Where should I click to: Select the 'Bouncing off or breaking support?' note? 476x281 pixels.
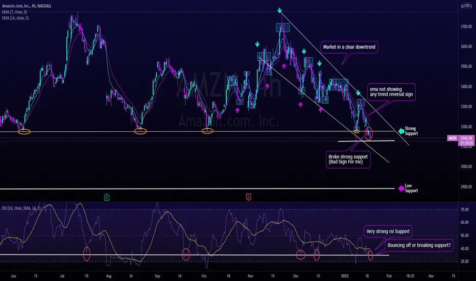pyautogui.click(x=419, y=245)
